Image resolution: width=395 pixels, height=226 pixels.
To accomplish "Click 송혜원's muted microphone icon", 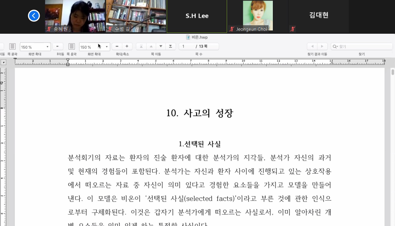I will 49,29.
